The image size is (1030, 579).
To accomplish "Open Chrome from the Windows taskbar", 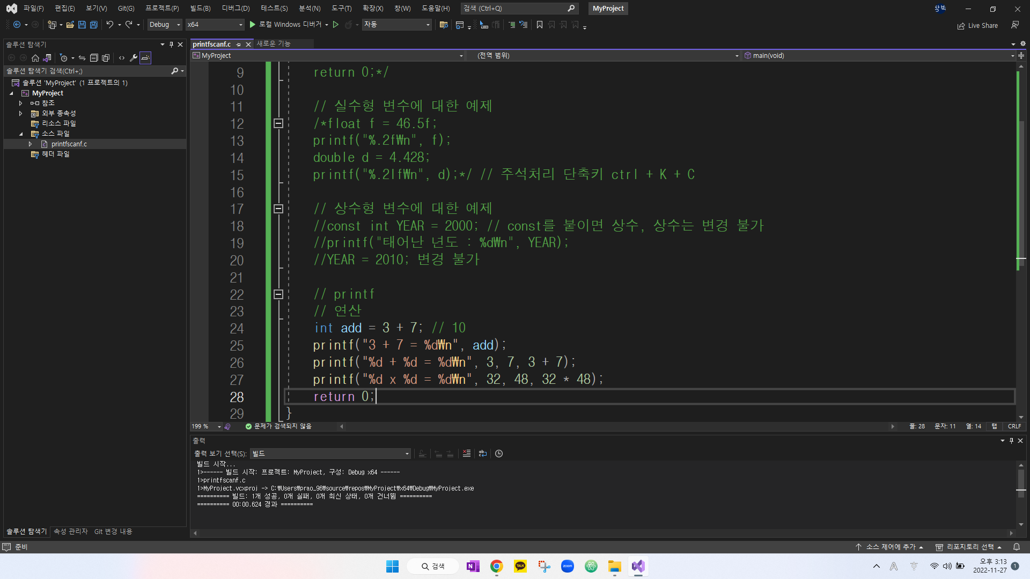I will point(496,566).
